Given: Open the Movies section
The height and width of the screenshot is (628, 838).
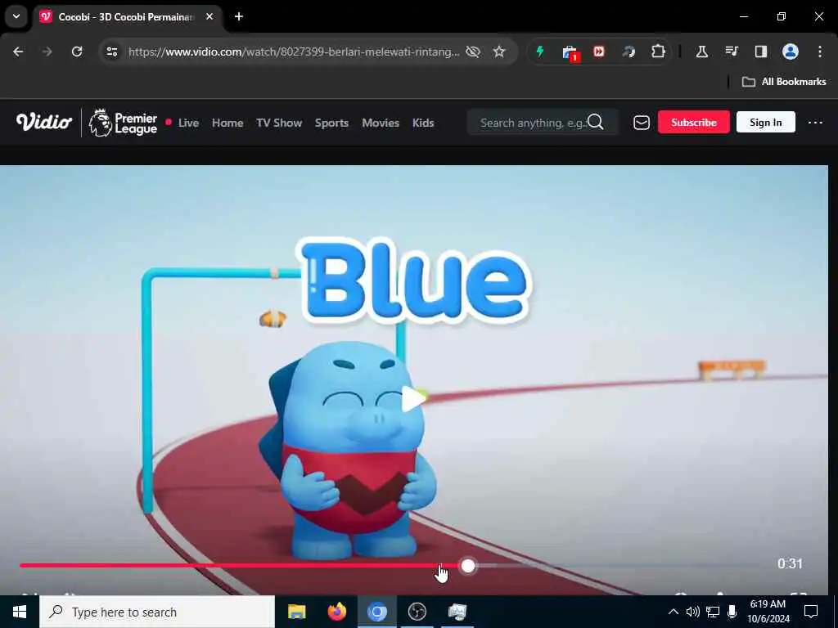Looking at the screenshot, I should 381,123.
